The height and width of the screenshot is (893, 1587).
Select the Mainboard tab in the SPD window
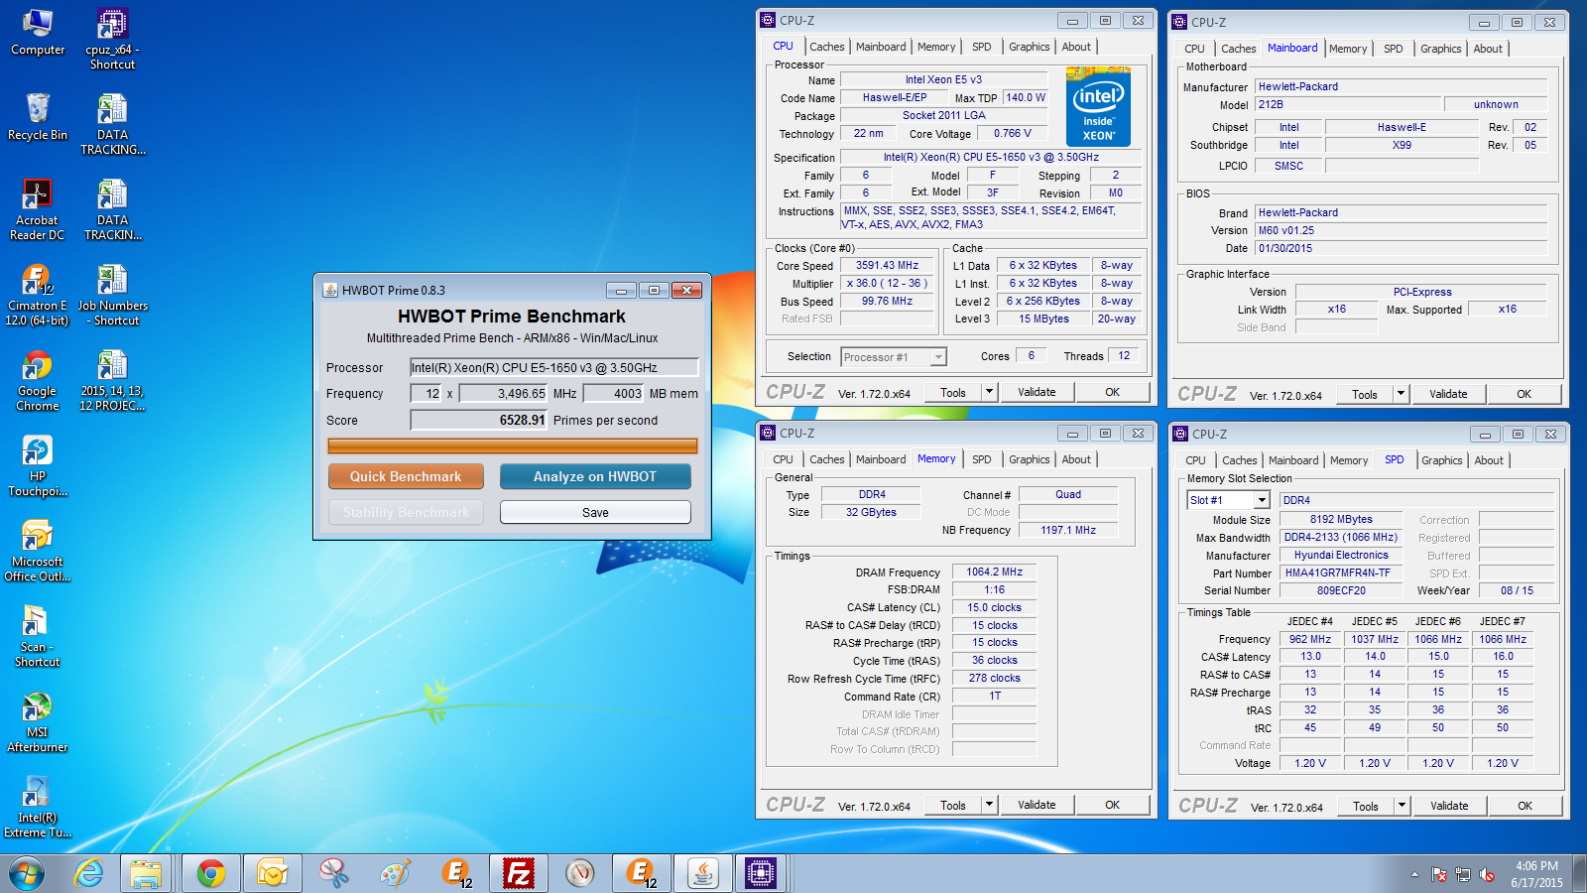(1292, 460)
